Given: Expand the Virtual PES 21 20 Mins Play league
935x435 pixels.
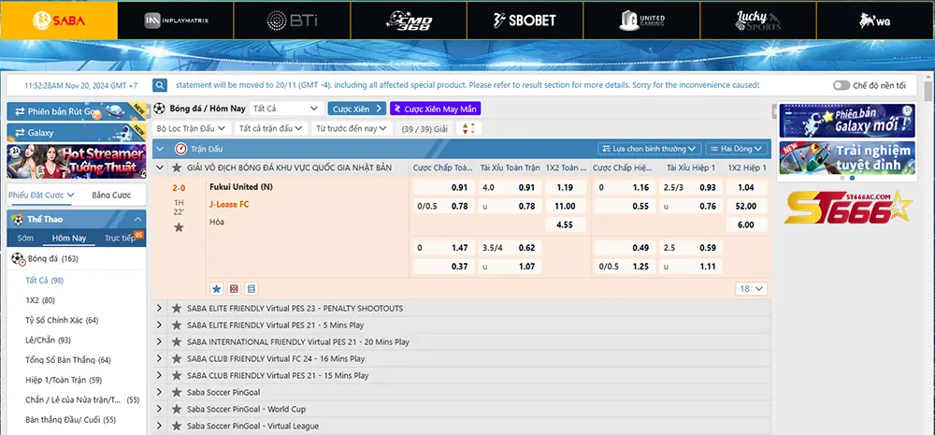Looking at the screenshot, I should [159, 341].
